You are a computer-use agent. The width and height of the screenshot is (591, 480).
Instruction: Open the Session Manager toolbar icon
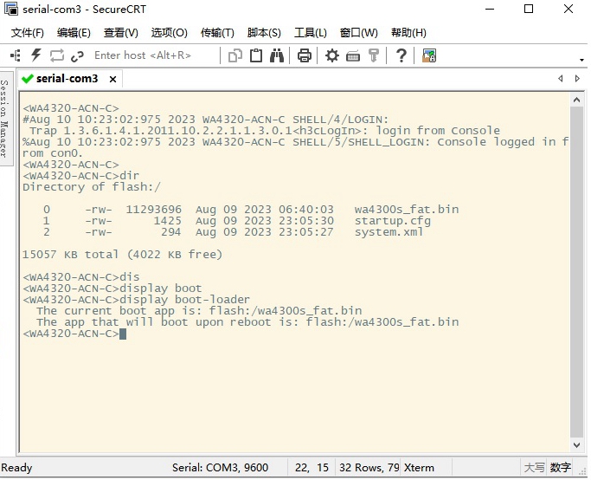(x=16, y=55)
